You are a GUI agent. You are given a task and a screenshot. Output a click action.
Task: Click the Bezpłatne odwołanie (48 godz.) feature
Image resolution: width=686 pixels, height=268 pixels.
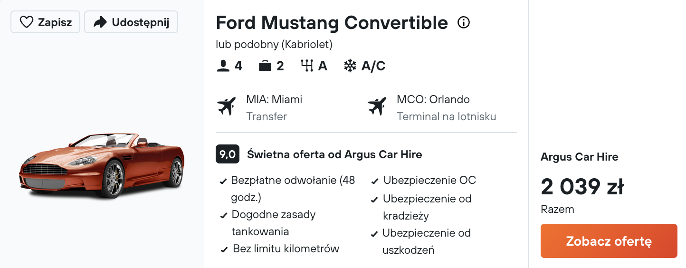289,189
